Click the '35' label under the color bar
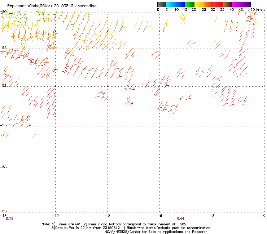The height and width of the screenshot is (234, 267). [x=222, y=9]
